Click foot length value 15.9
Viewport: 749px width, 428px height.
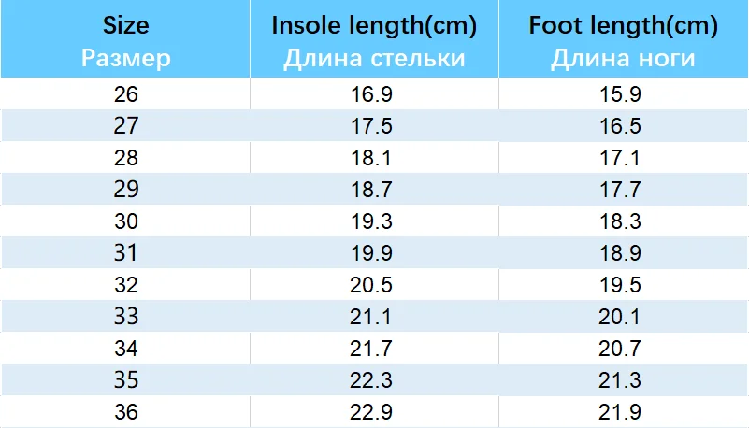(620, 94)
